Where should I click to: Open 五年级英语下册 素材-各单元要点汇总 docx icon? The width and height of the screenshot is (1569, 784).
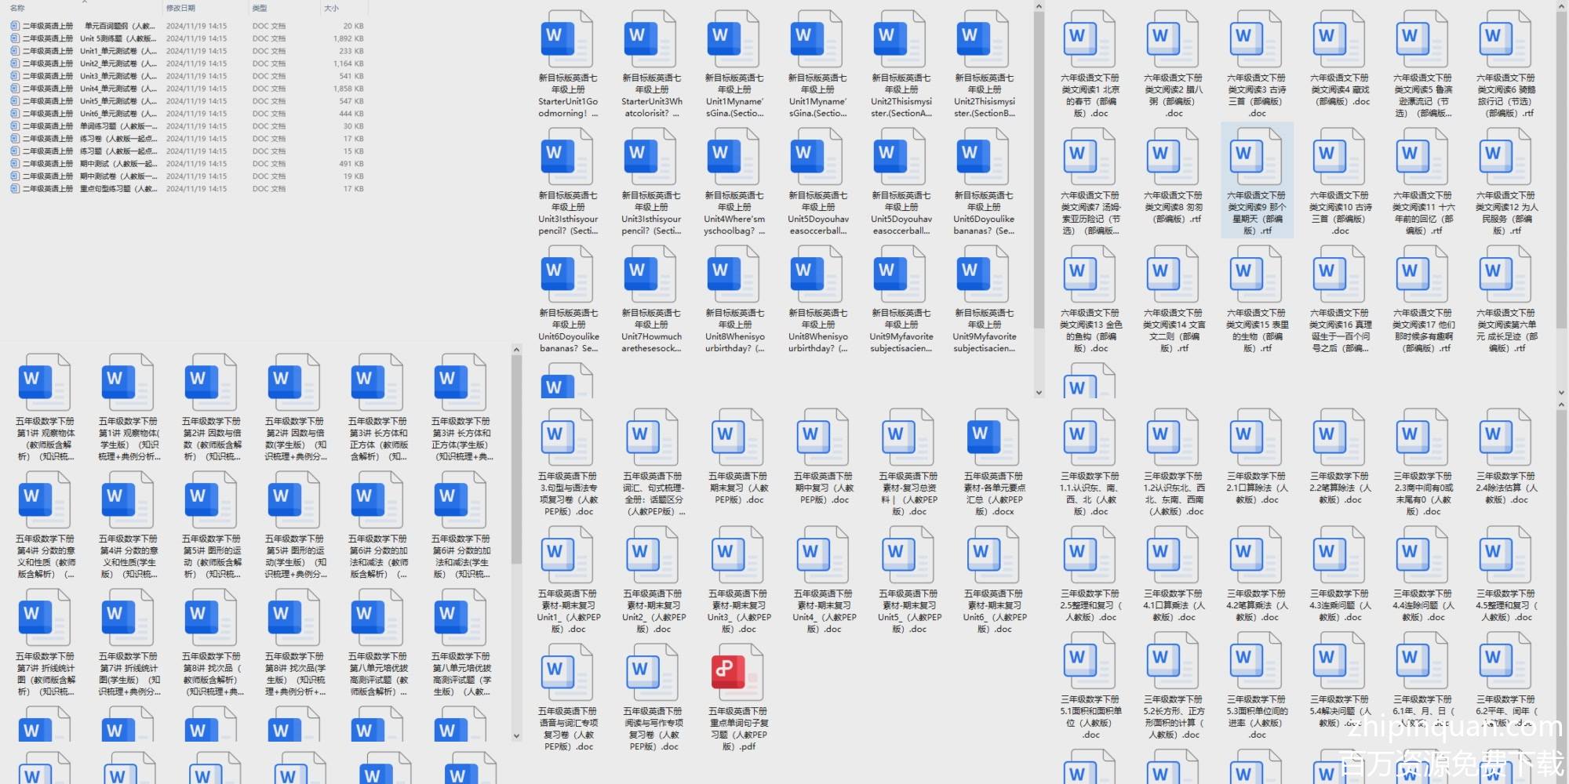992,435
